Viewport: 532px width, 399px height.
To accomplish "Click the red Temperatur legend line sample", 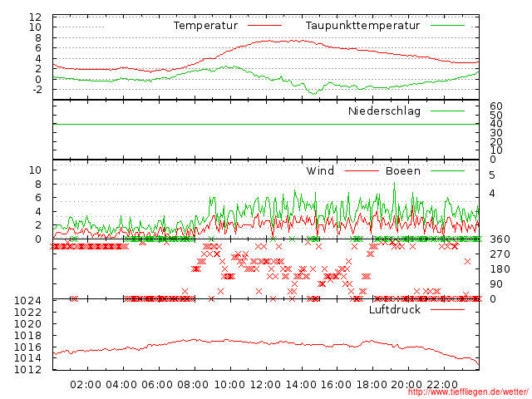I will pyautogui.click(x=264, y=26).
